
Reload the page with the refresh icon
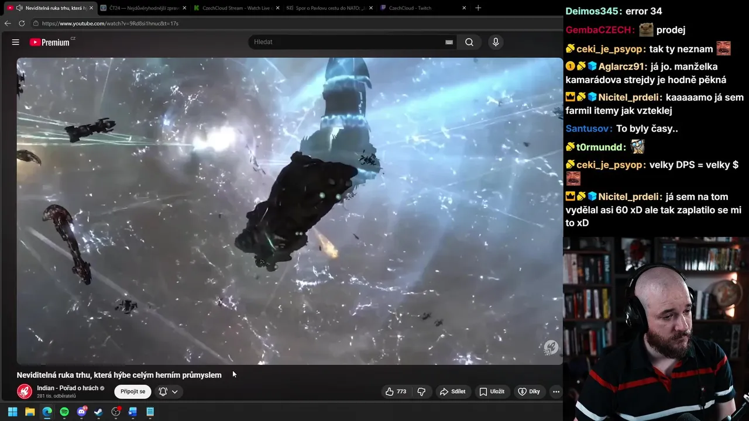(22, 23)
